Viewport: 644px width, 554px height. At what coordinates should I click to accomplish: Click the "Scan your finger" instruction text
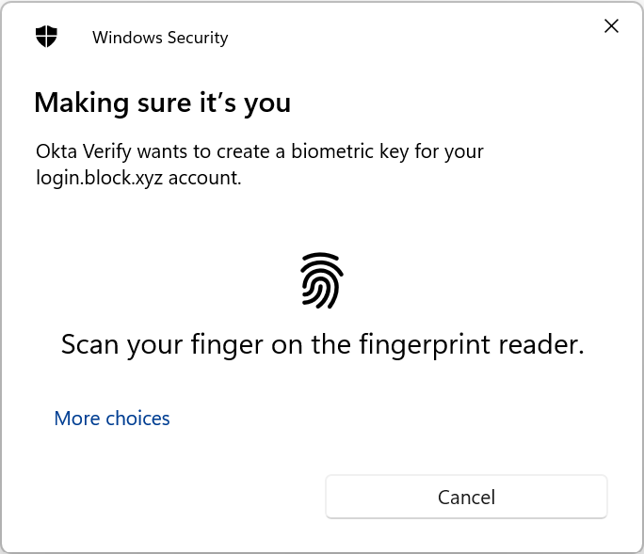[x=322, y=344]
